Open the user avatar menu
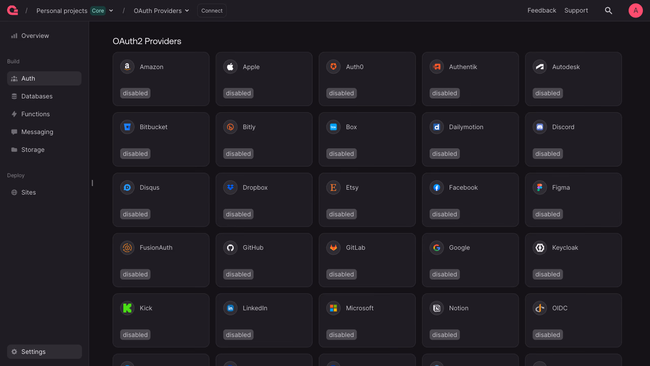 click(635, 10)
